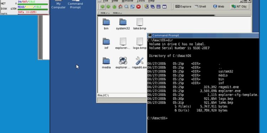This screenshot has width=267, height=133.
Task: Click the magnifier Search toolbar icon
Action: [x=126, y=7]
